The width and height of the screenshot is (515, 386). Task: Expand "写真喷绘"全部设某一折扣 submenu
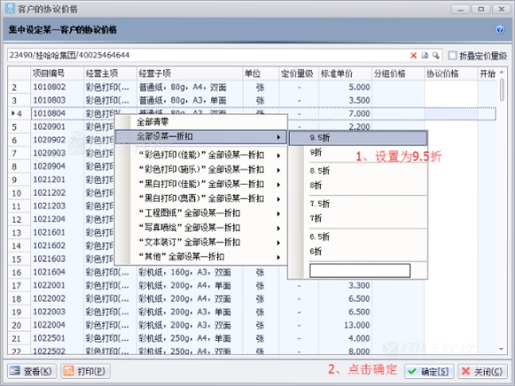(x=201, y=228)
